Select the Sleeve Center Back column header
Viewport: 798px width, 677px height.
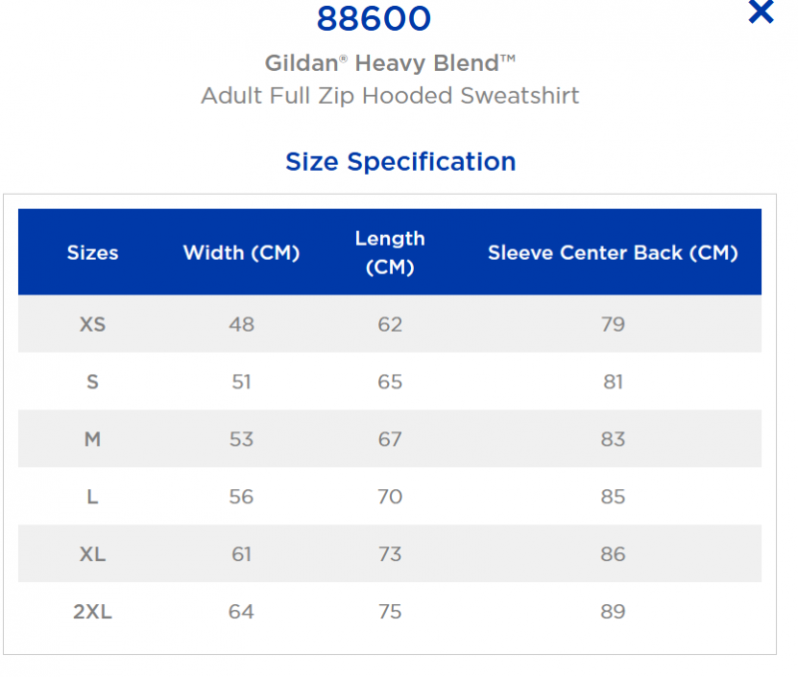tap(612, 253)
